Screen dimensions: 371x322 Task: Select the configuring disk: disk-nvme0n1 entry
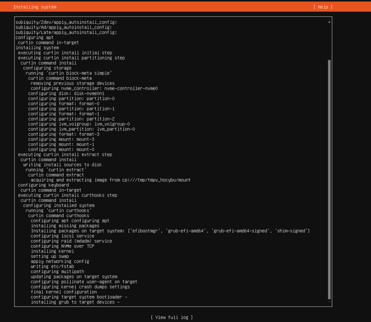66,93
